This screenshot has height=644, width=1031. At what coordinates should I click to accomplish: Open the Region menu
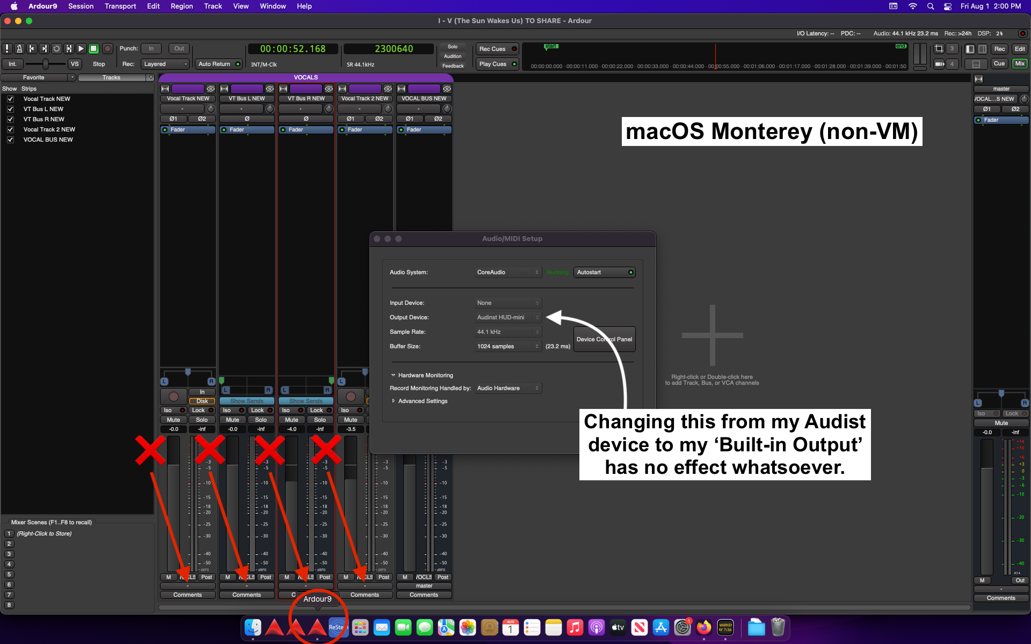[181, 6]
